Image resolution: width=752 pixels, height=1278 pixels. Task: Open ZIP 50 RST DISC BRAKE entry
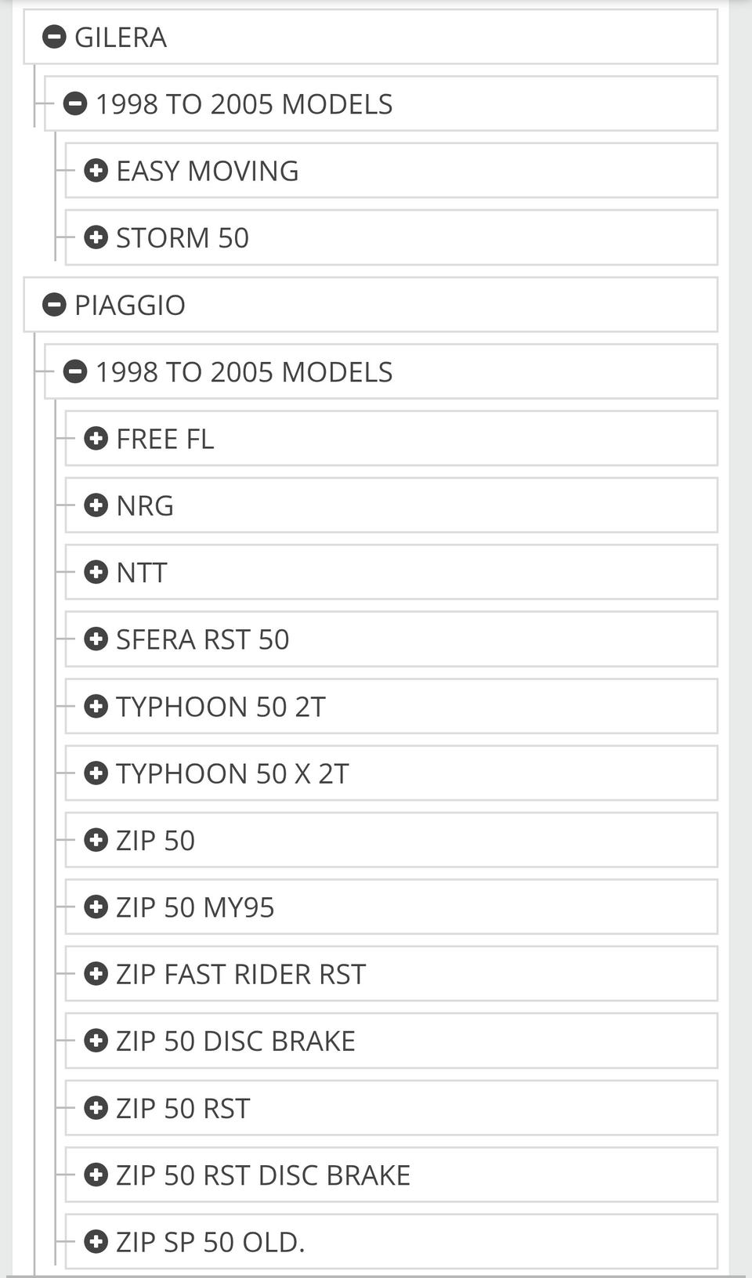[x=262, y=1175]
